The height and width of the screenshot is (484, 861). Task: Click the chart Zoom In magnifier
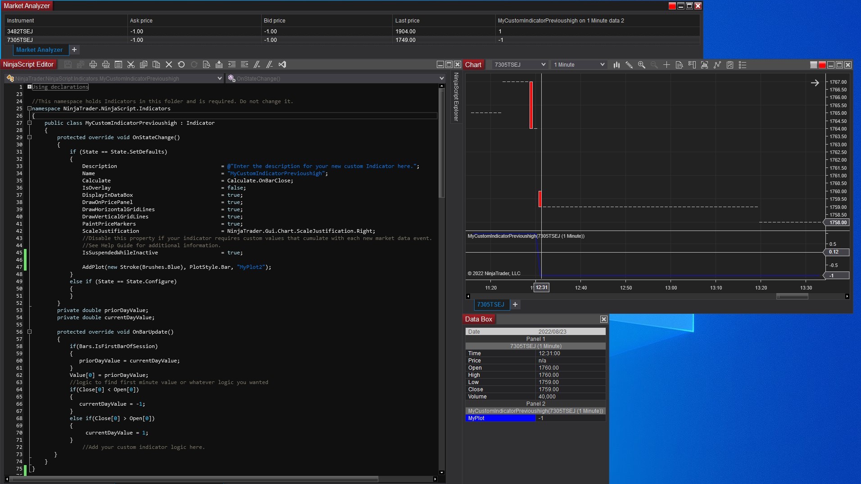click(642, 65)
